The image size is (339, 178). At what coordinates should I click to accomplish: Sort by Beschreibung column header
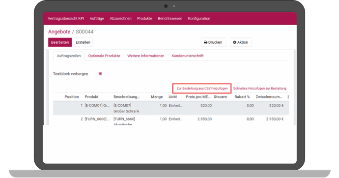pyautogui.click(x=126, y=97)
